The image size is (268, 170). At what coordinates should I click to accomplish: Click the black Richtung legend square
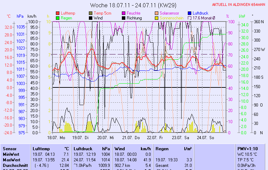pos(124,18)
